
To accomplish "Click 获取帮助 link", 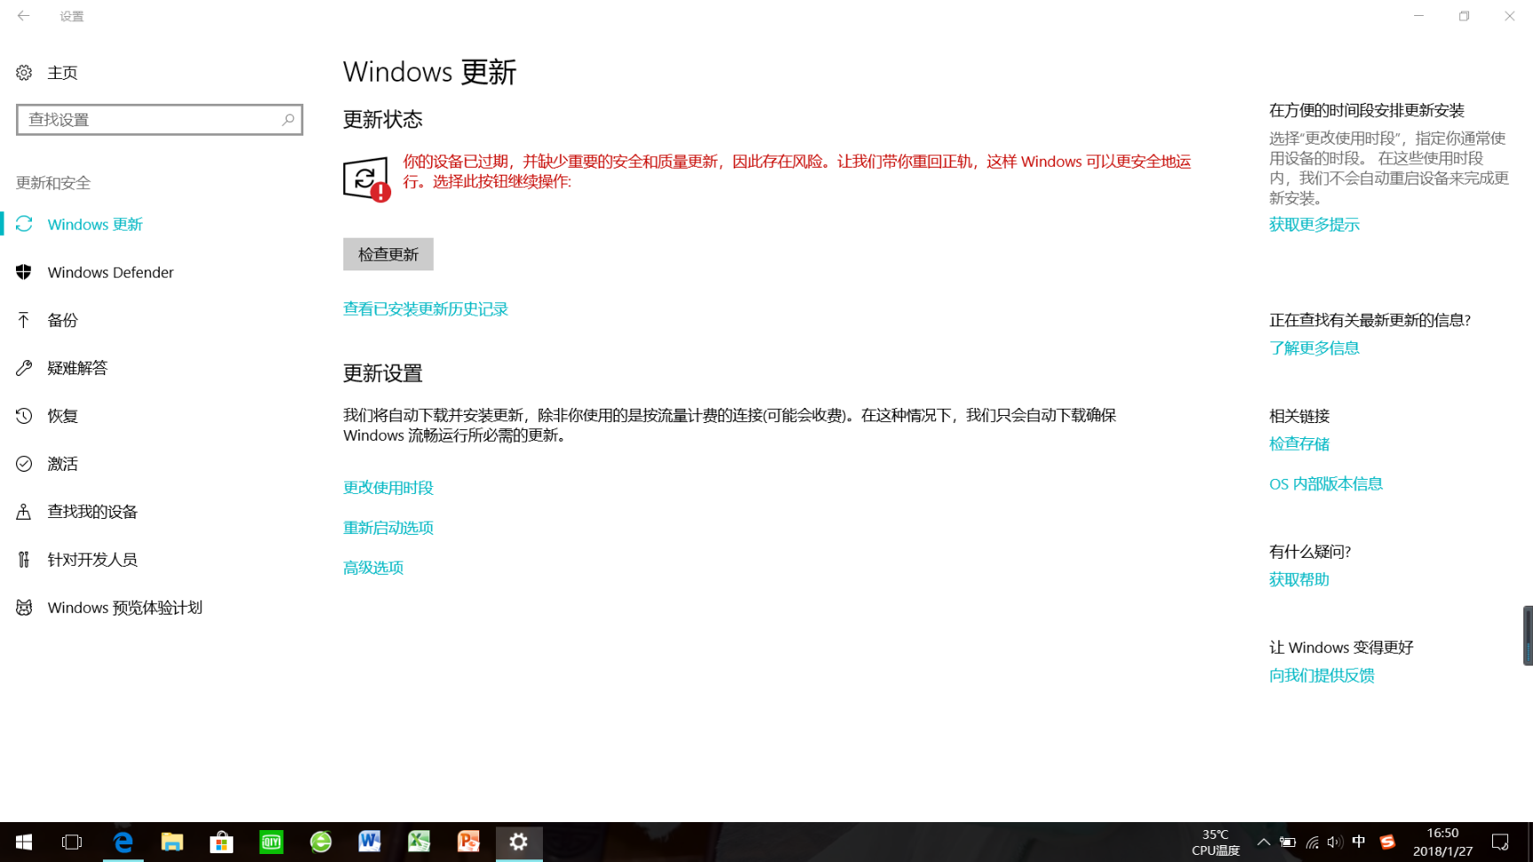I will pyautogui.click(x=1299, y=579).
